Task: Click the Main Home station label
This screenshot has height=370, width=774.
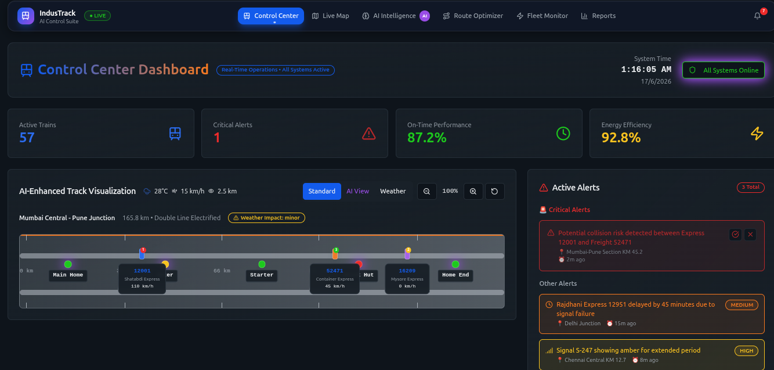Action: click(68, 275)
